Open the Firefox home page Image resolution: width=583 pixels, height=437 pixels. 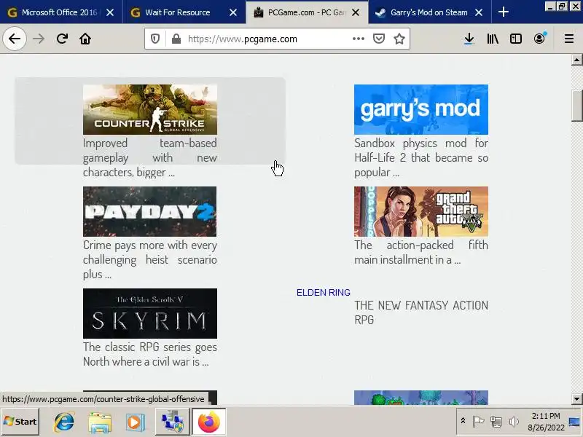coord(85,39)
